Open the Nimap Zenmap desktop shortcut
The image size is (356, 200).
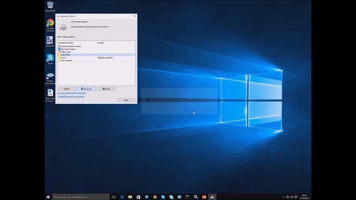(50, 78)
